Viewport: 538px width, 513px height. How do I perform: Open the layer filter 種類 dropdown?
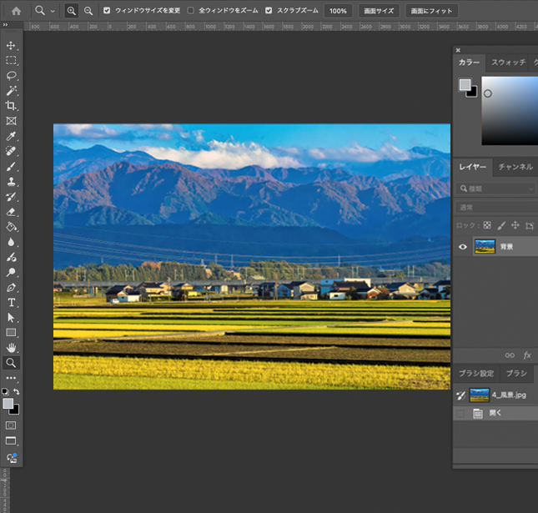tap(496, 189)
